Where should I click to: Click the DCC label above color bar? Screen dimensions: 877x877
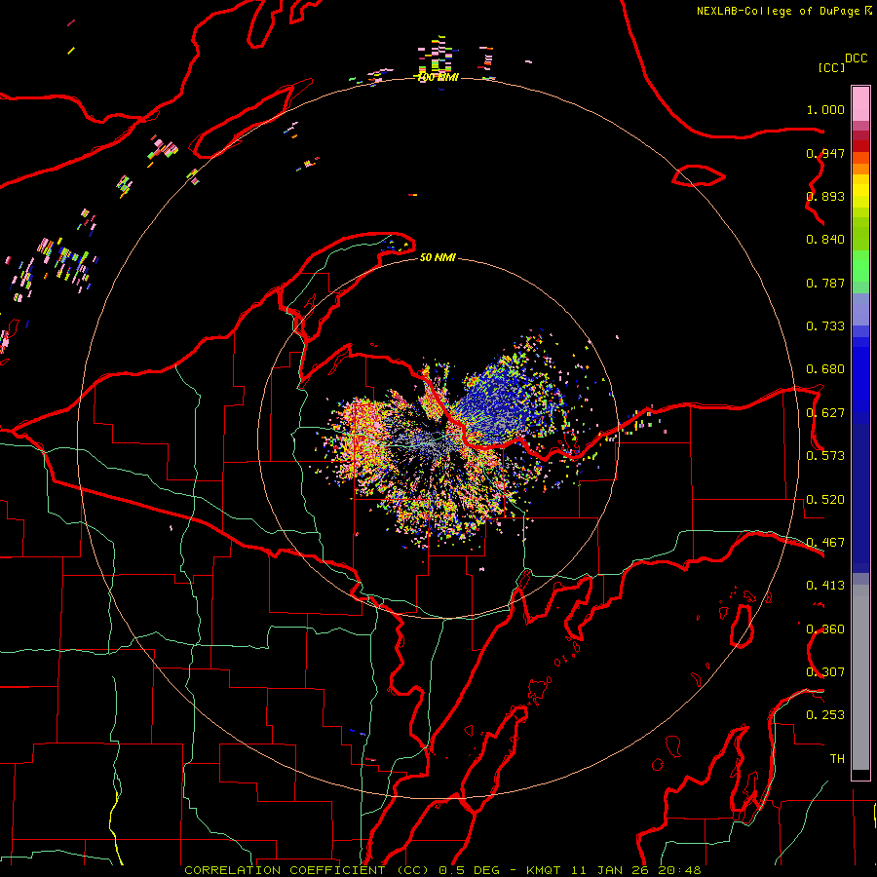(857, 58)
